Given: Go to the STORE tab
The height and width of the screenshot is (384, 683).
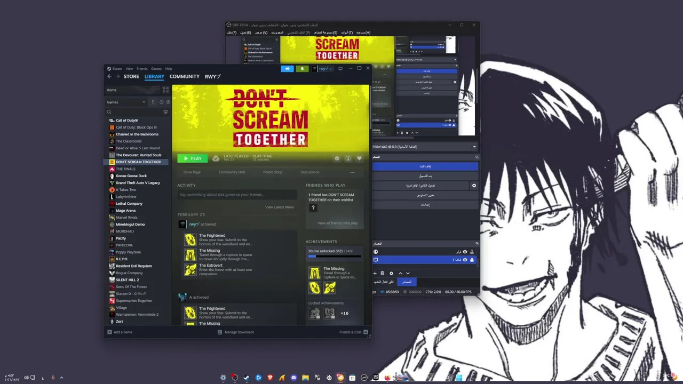Looking at the screenshot, I should tap(131, 76).
